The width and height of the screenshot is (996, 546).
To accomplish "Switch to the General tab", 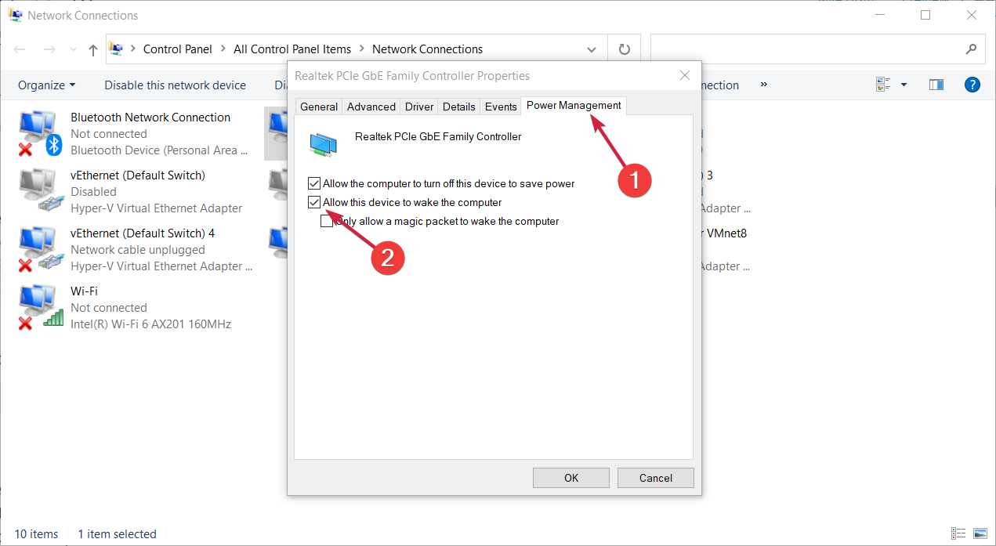I will pos(319,107).
